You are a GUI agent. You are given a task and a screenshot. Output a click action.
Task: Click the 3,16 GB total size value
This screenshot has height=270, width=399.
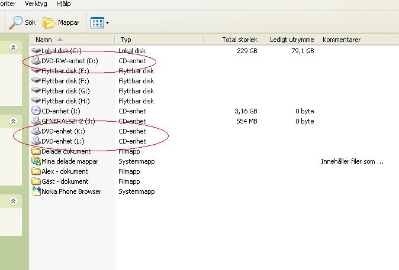(246, 111)
